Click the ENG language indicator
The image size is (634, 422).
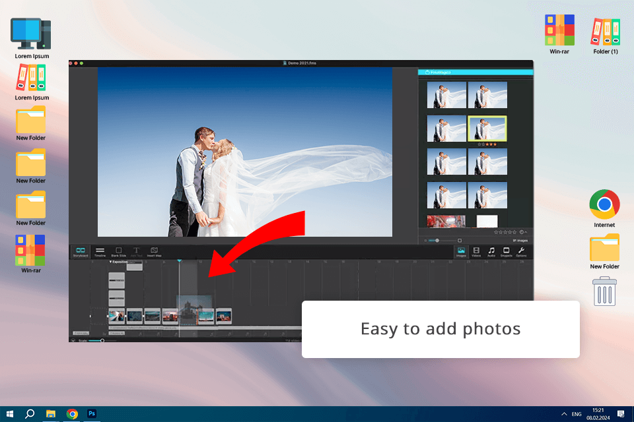(x=577, y=414)
